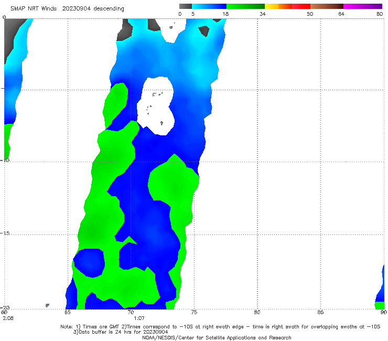Click the colorbar tick label '5'
Viewport: 388px width, 341px height.
click(x=193, y=14)
